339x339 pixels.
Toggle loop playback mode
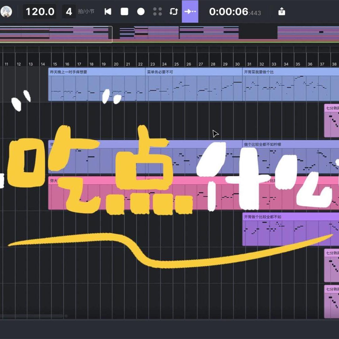click(x=174, y=12)
